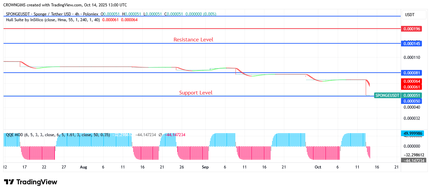Open the USDT currency selector
This screenshot has height=192, width=431.
tap(409, 15)
